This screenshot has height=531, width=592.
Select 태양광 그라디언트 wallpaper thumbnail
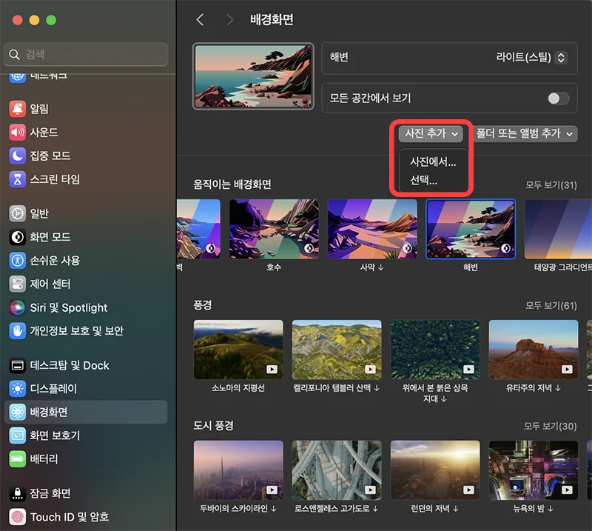tap(558, 229)
